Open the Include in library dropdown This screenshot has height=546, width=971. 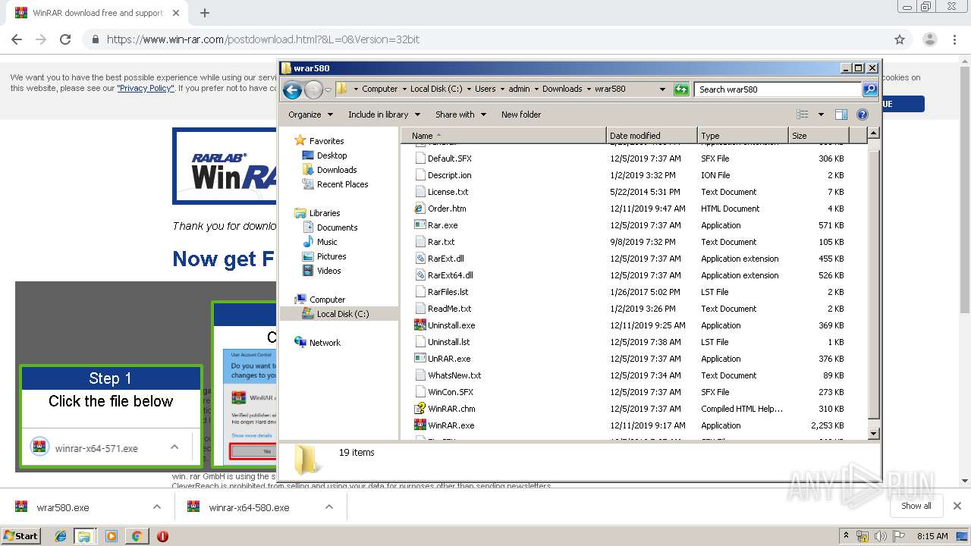point(385,115)
